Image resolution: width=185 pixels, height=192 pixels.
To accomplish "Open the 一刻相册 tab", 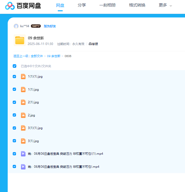I will 107,5.
